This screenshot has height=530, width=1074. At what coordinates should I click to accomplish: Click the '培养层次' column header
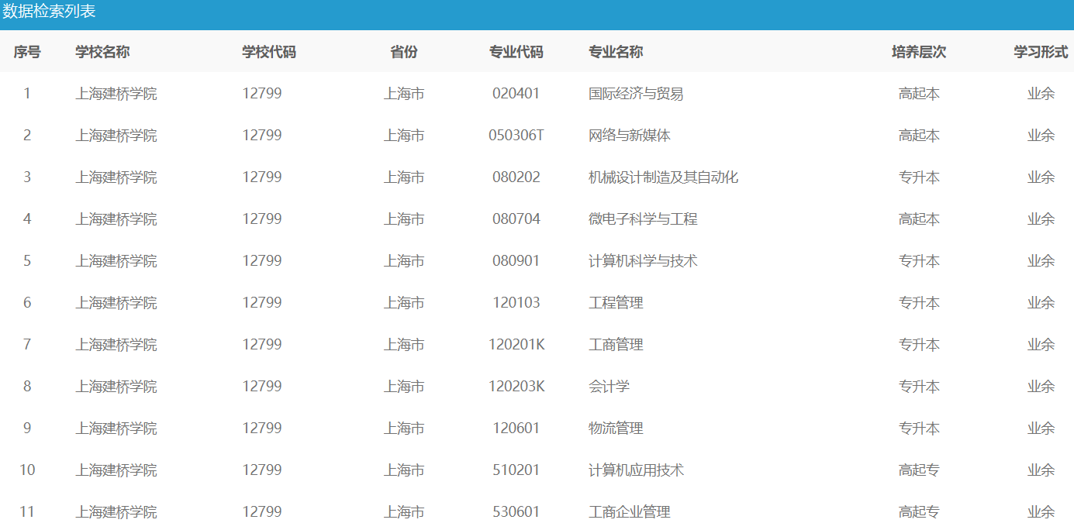pos(919,52)
